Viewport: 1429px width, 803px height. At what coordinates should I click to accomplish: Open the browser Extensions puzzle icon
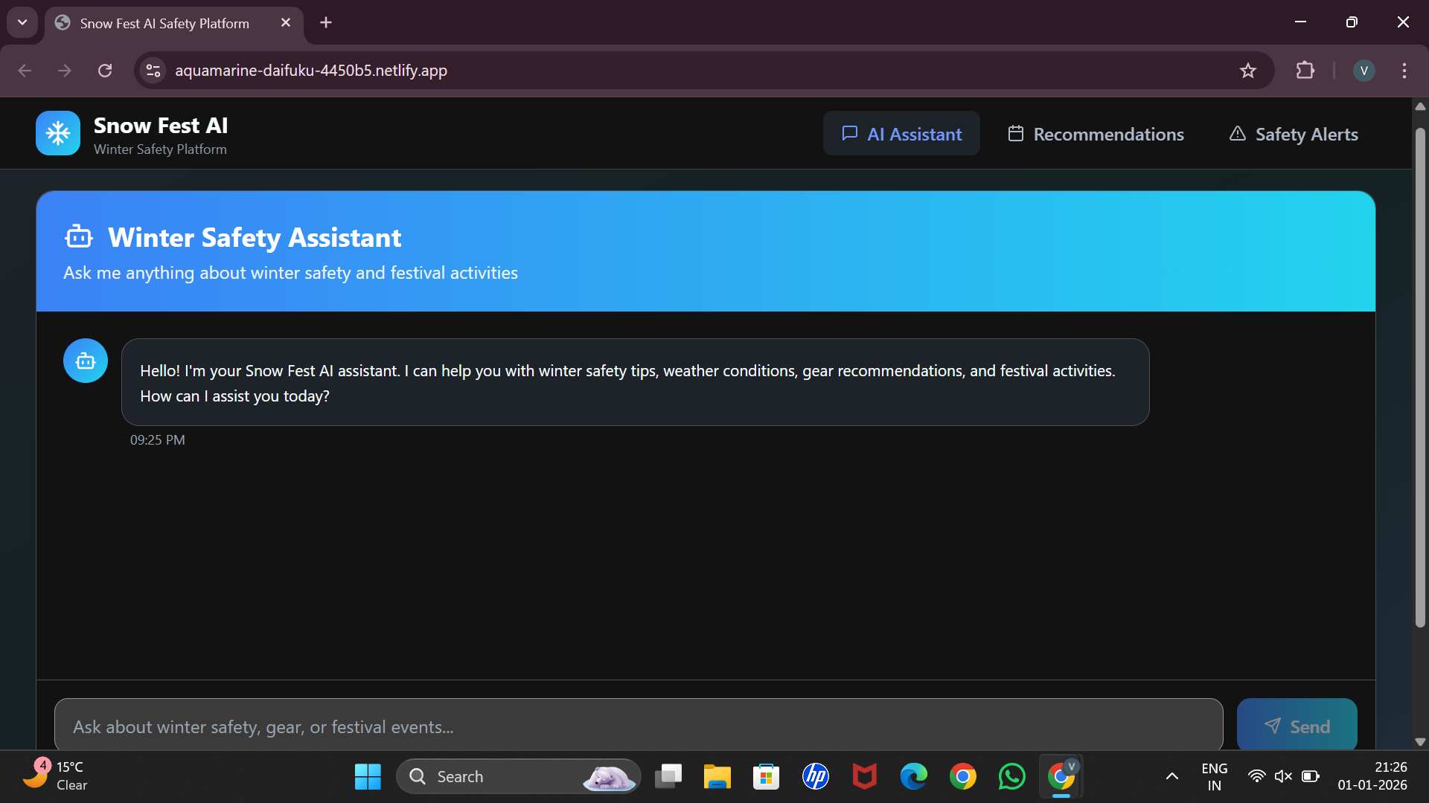[1305, 71]
